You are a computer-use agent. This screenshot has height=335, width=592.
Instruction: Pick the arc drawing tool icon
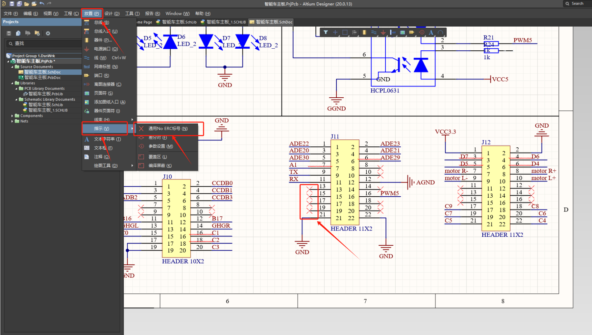(x=440, y=32)
